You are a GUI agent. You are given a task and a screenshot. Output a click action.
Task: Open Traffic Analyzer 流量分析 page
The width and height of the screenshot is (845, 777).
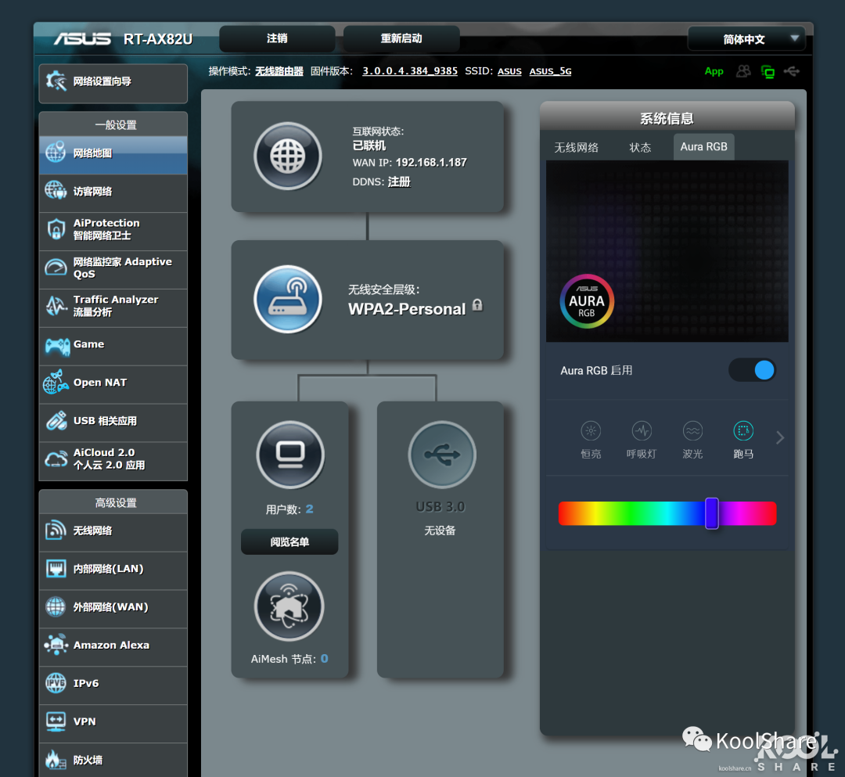113,307
